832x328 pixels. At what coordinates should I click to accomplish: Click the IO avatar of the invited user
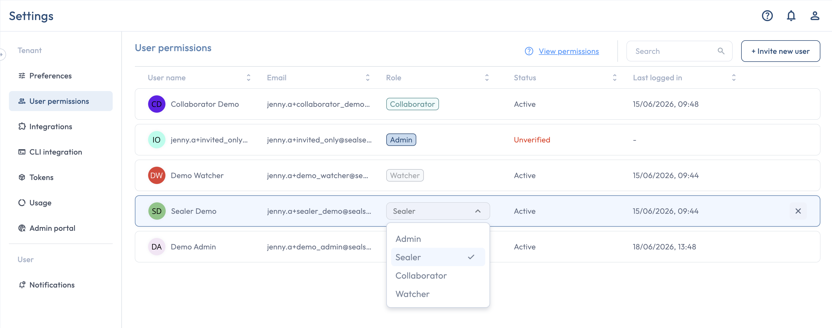[157, 140]
